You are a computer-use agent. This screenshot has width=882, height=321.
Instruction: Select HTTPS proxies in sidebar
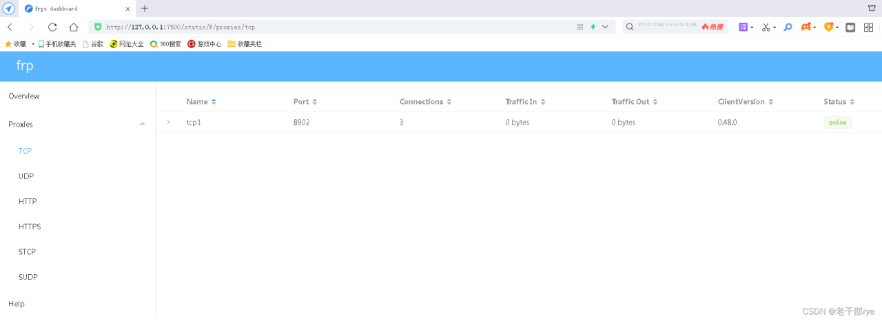point(78,227)
